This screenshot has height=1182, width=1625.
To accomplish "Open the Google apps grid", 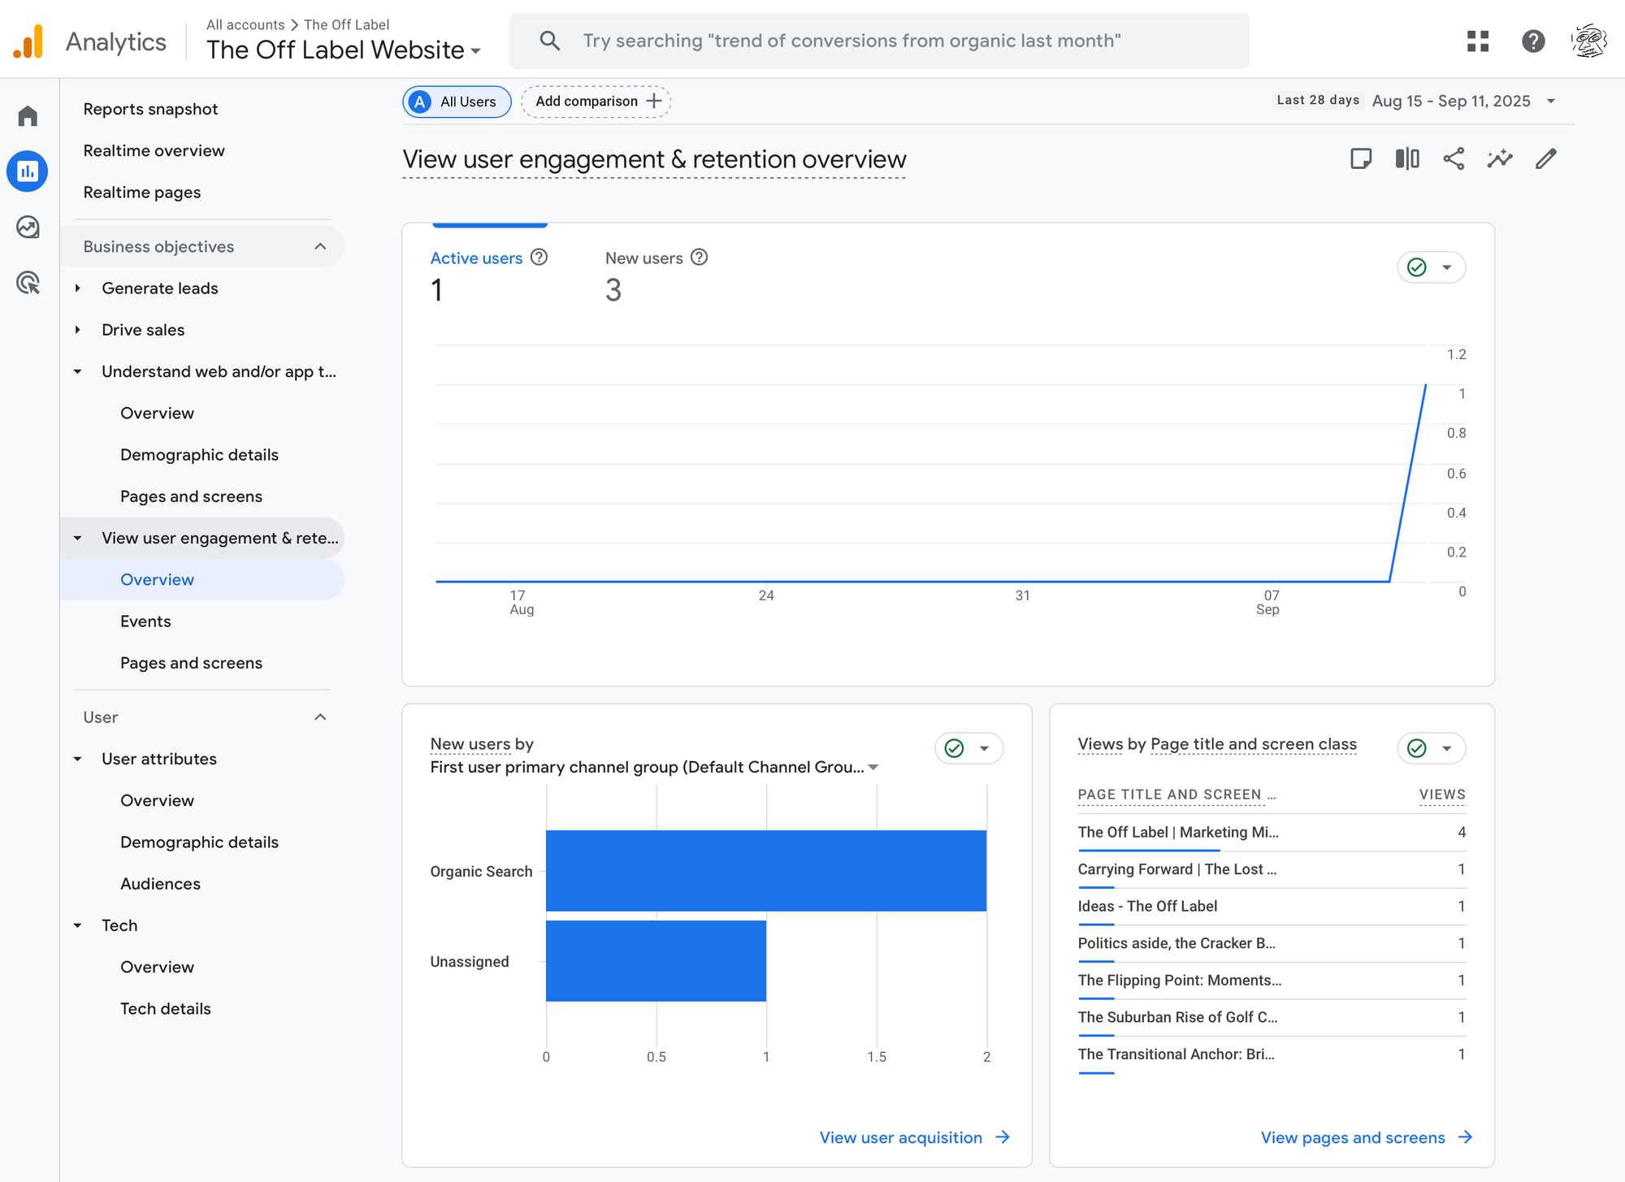I will click(1478, 41).
